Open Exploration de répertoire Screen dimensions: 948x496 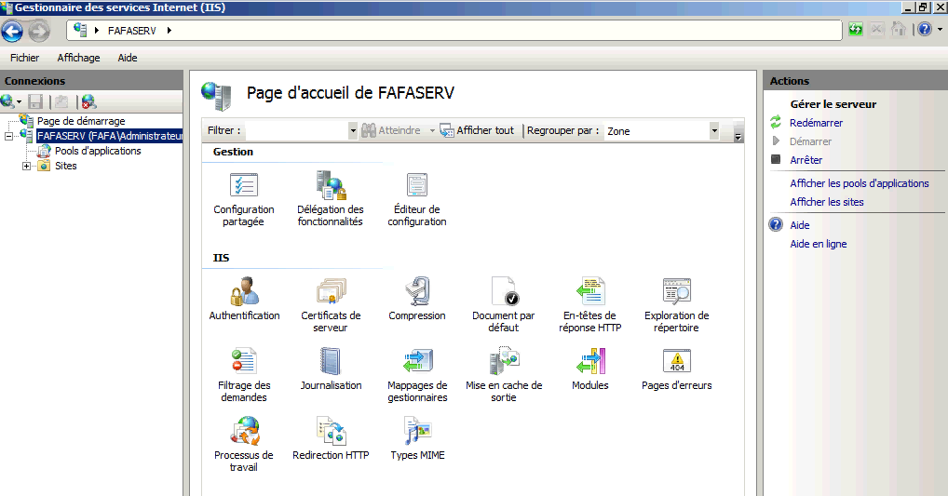click(676, 305)
